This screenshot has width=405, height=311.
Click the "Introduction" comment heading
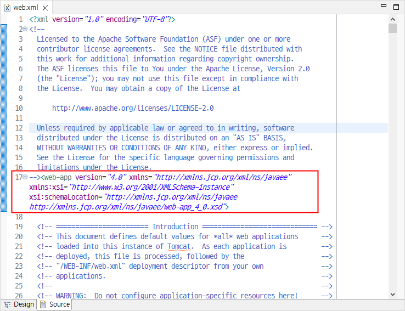(x=175, y=227)
